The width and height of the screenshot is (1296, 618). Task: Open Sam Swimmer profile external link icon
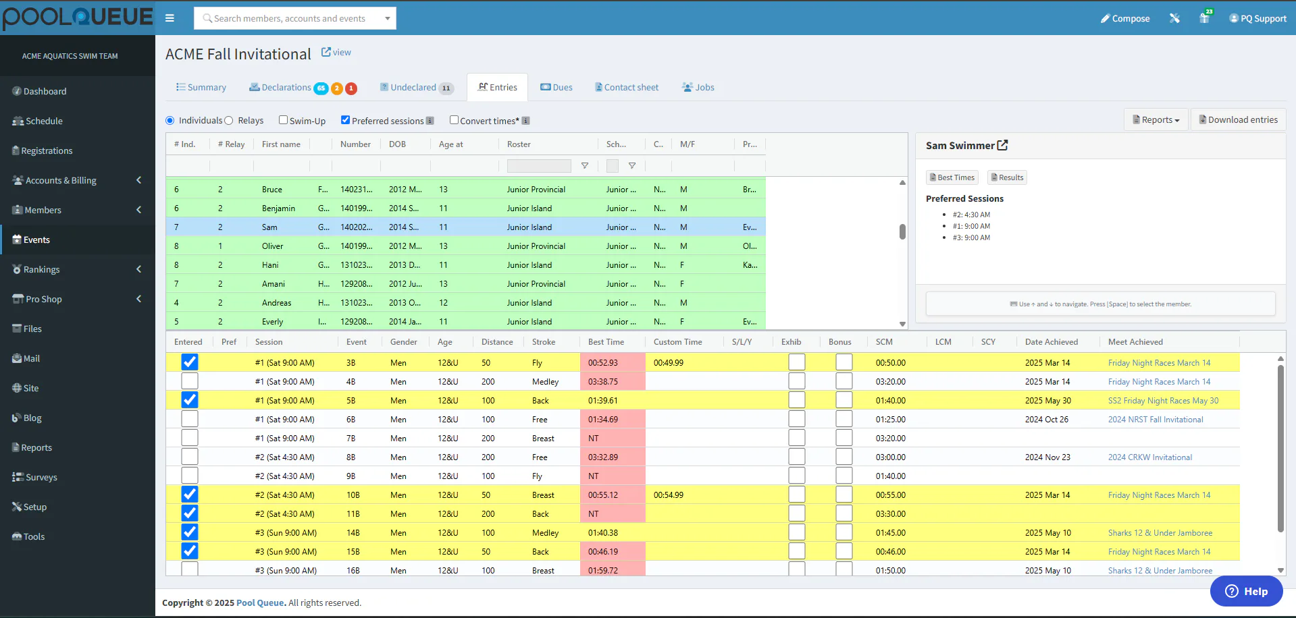1002,145
